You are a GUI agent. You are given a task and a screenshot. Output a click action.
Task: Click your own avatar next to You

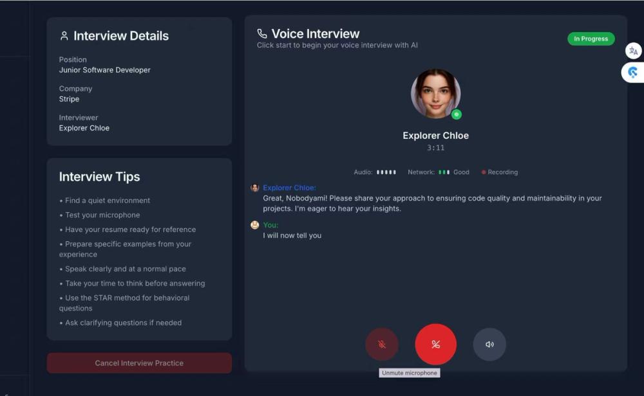(x=253, y=224)
